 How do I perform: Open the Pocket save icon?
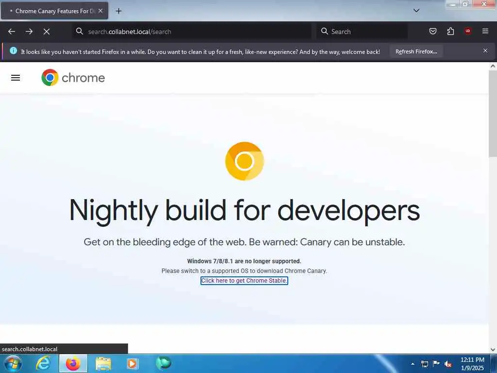[x=432, y=31]
